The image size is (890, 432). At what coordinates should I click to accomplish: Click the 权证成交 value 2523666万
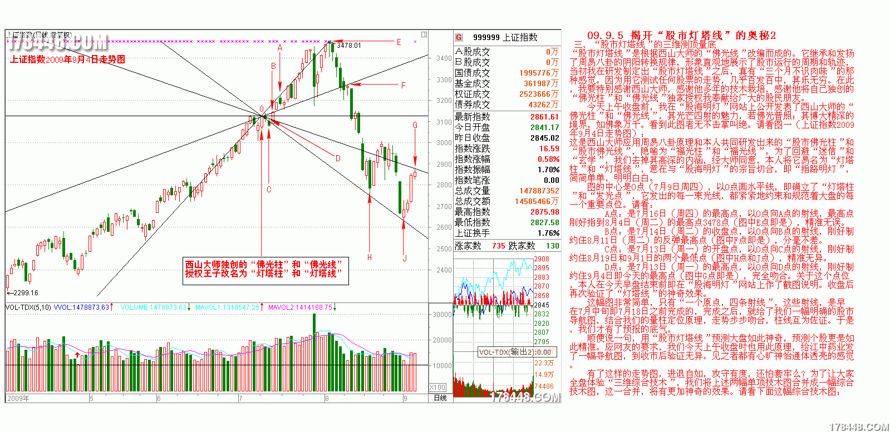click(x=539, y=94)
